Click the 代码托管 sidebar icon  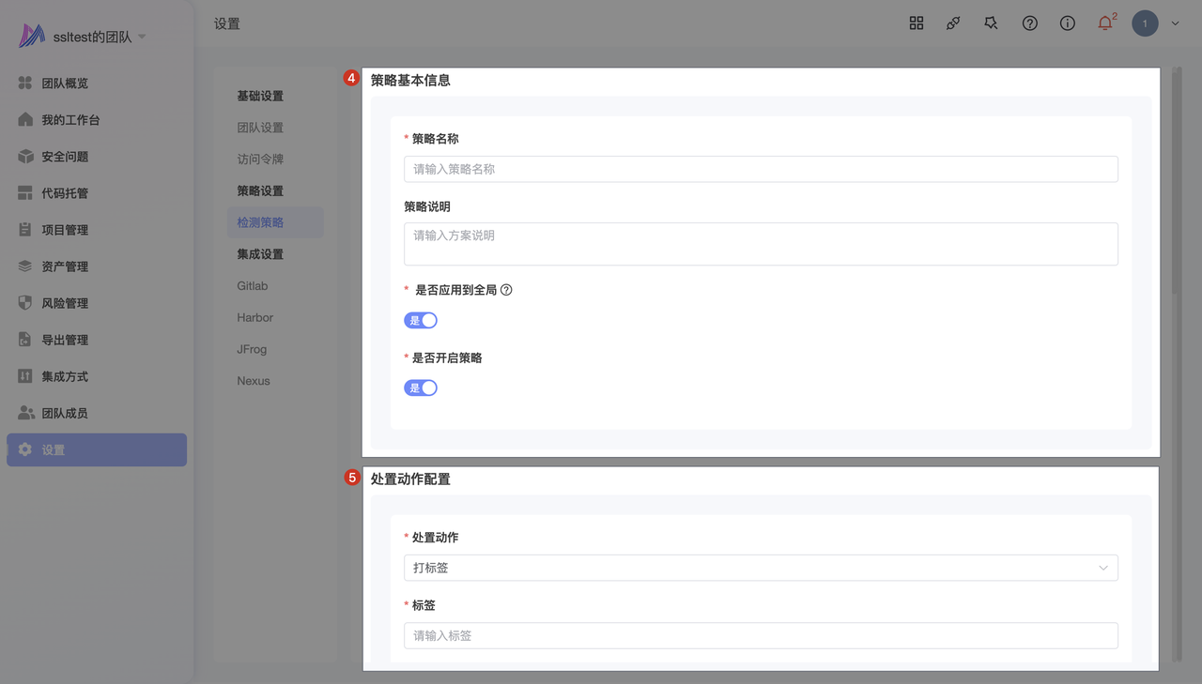tap(25, 193)
